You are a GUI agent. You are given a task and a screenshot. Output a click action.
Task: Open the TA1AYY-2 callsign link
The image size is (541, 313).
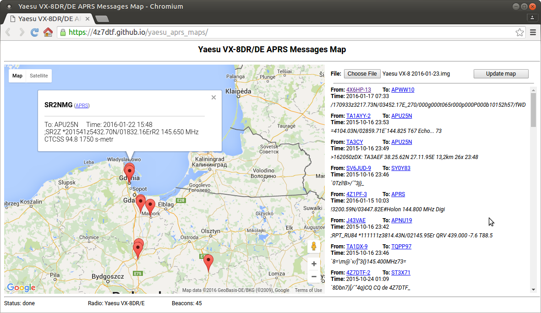[x=358, y=116]
